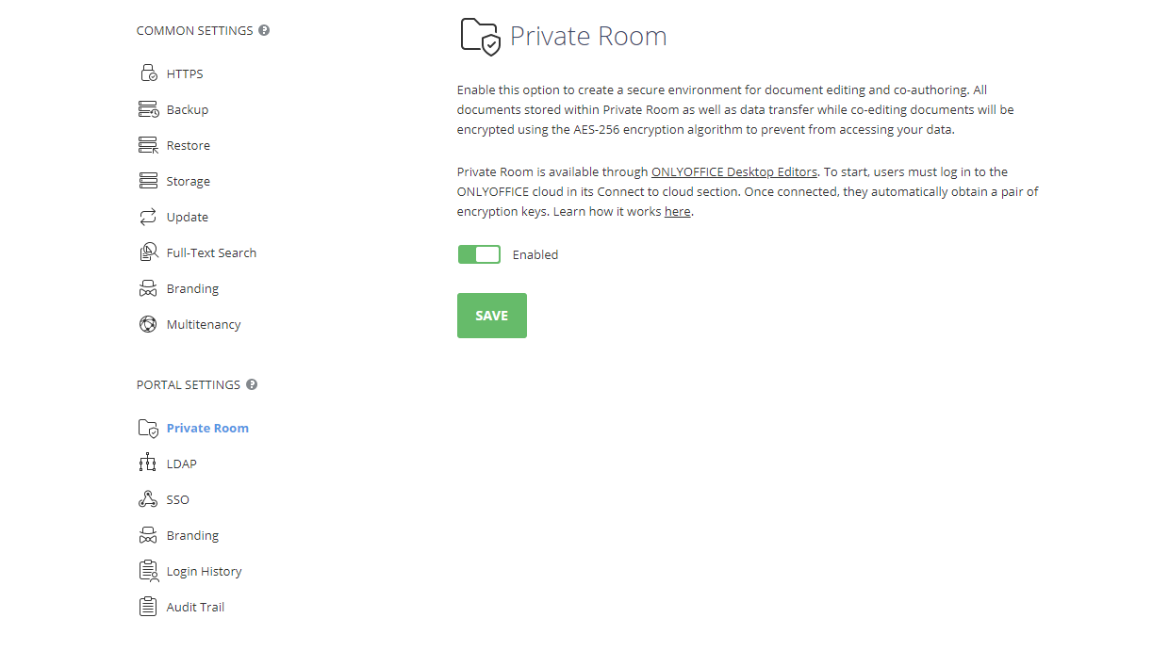Open Restore using its server icon
The width and height of the screenshot is (1169, 667).
148,144
